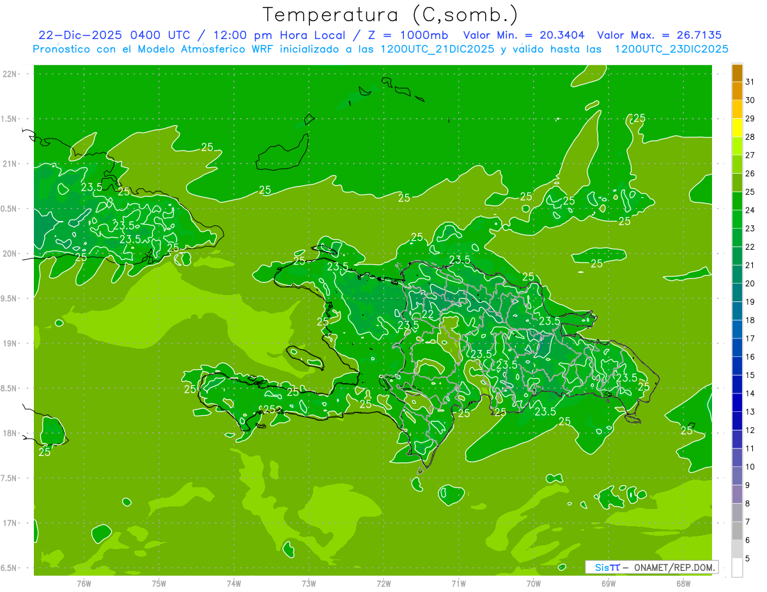The image size is (767, 592).
Task: Click the "28" colorbar label
Action: point(750,137)
